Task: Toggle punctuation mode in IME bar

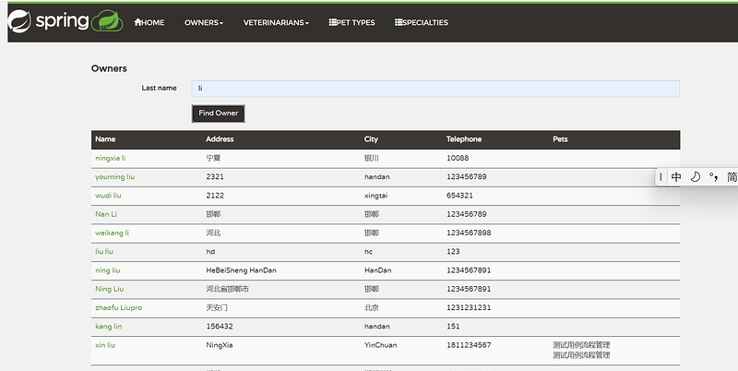Action: 713,177
